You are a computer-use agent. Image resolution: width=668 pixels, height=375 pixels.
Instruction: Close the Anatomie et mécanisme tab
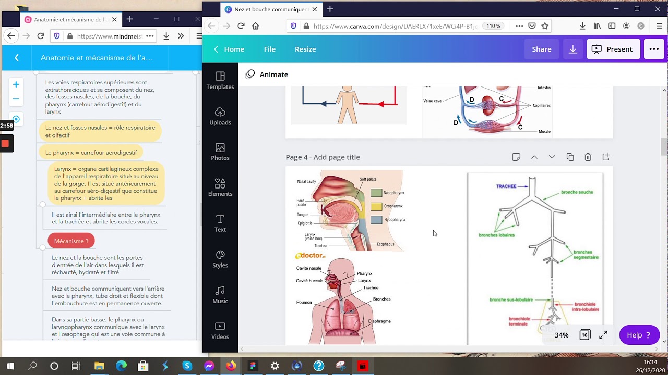pyautogui.click(x=114, y=19)
